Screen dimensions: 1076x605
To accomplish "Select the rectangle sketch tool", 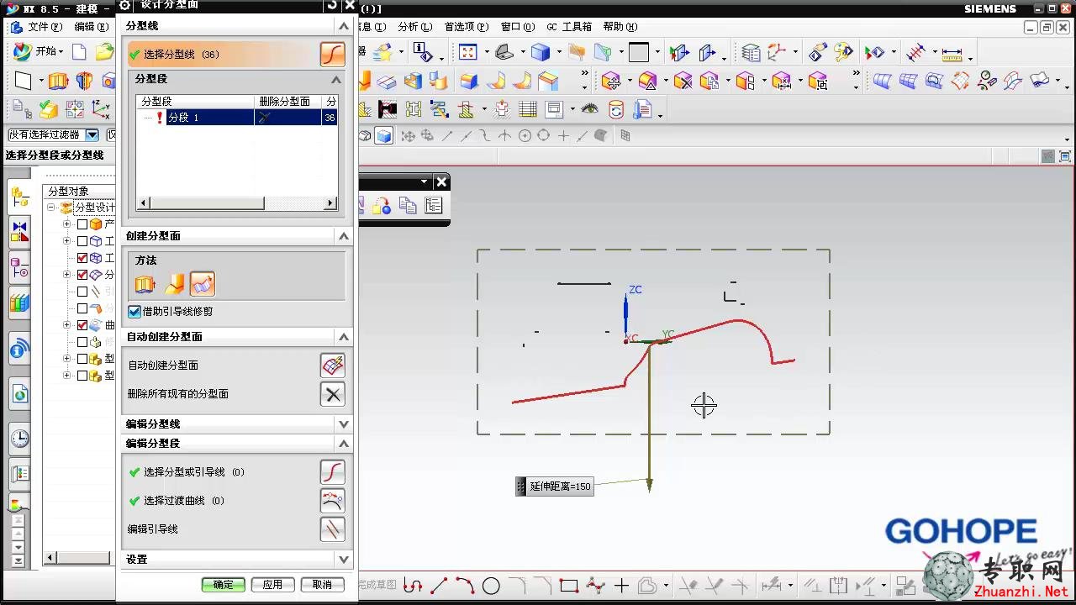I will click(x=569, y=586).
